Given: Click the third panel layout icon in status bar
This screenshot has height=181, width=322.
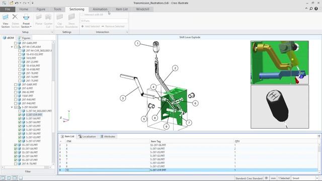Looking at the screenshot, I should pyautogui.click(x=15, y=178).
